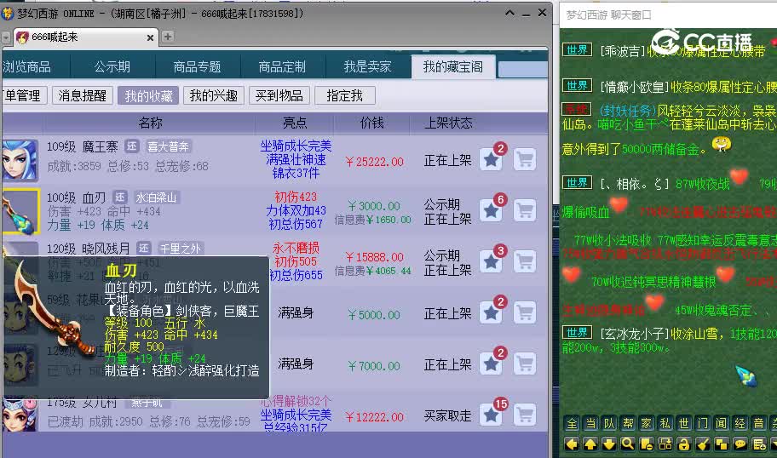Close the 666喊起来 window tab
The height and width of the screenshot is (458, 777).
click(x=150, y=37)
